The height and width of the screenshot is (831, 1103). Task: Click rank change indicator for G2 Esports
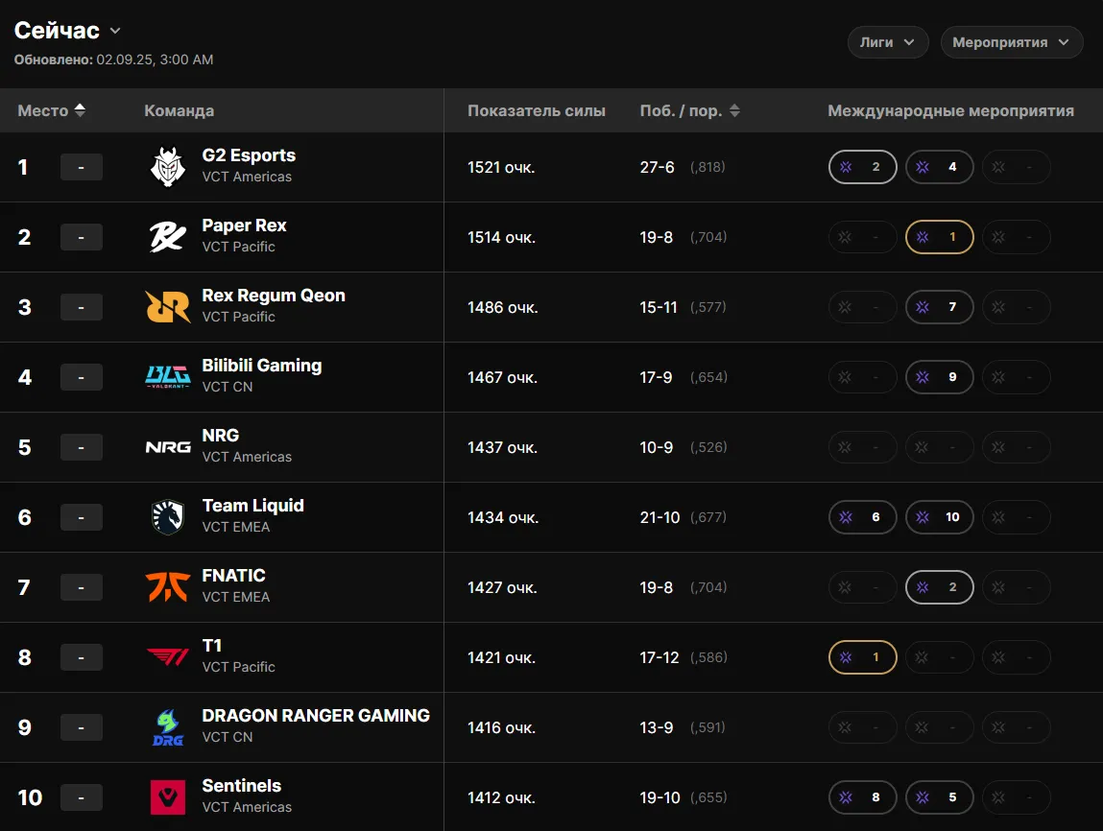coord(81,167)
